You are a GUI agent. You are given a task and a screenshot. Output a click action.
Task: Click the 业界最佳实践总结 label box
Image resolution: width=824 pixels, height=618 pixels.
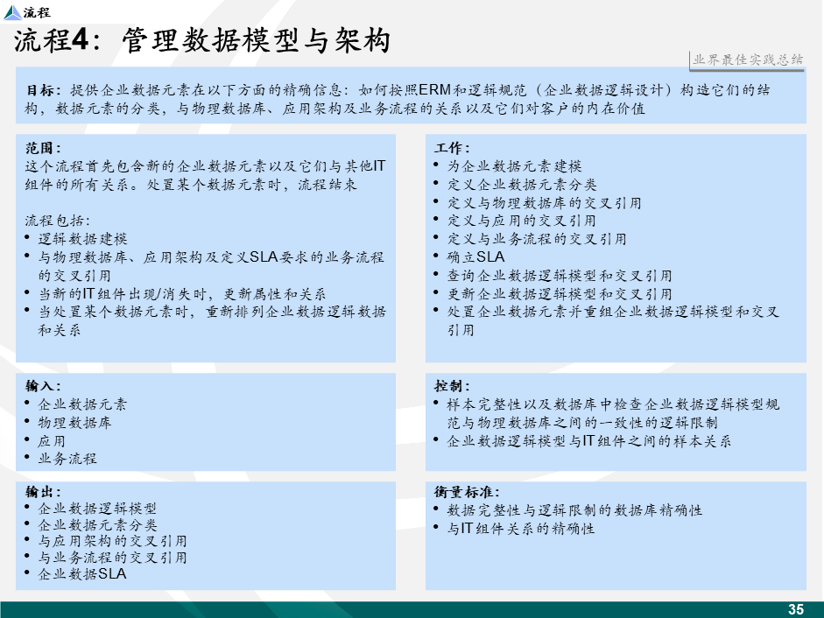(747, 60)
